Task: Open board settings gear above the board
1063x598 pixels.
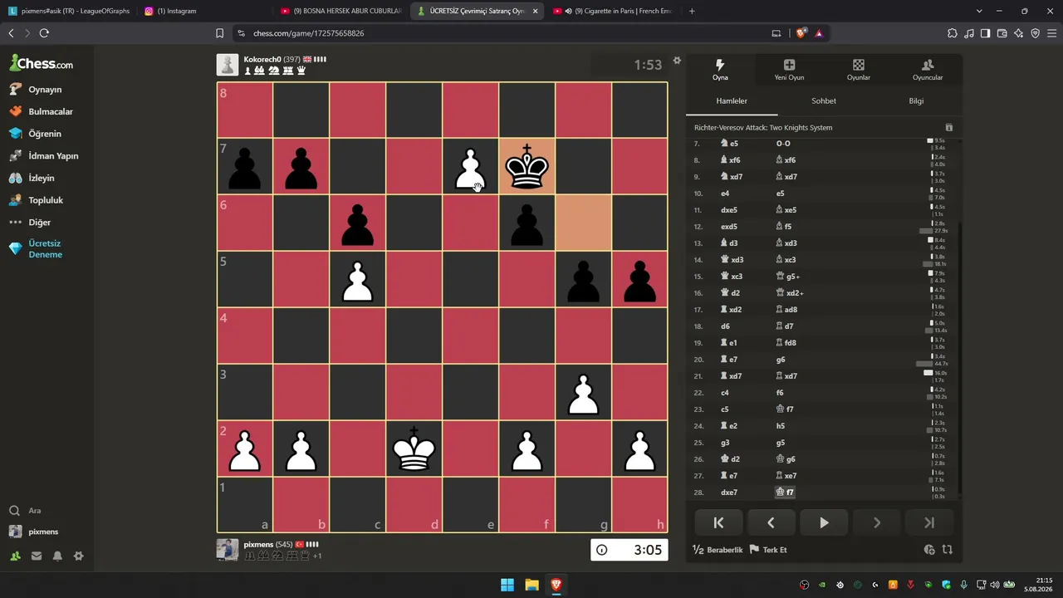Action: [x=677, y=60]
